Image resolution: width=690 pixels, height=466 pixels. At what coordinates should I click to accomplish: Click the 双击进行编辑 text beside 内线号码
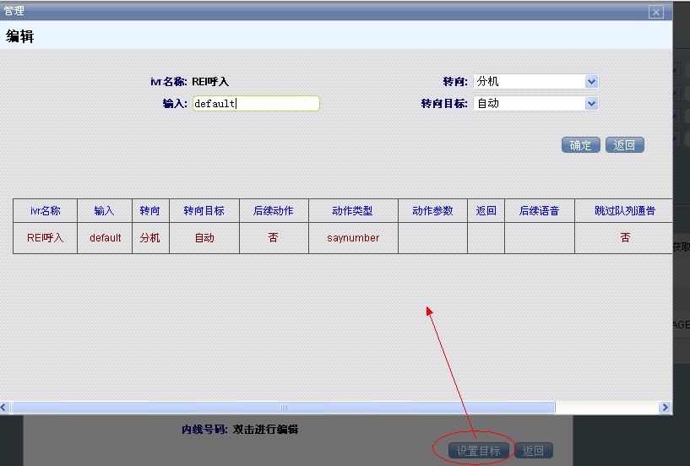265,430
